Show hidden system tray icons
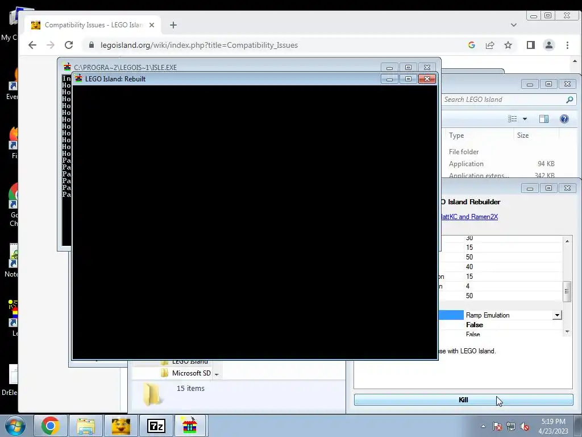 tap(483, 427)
